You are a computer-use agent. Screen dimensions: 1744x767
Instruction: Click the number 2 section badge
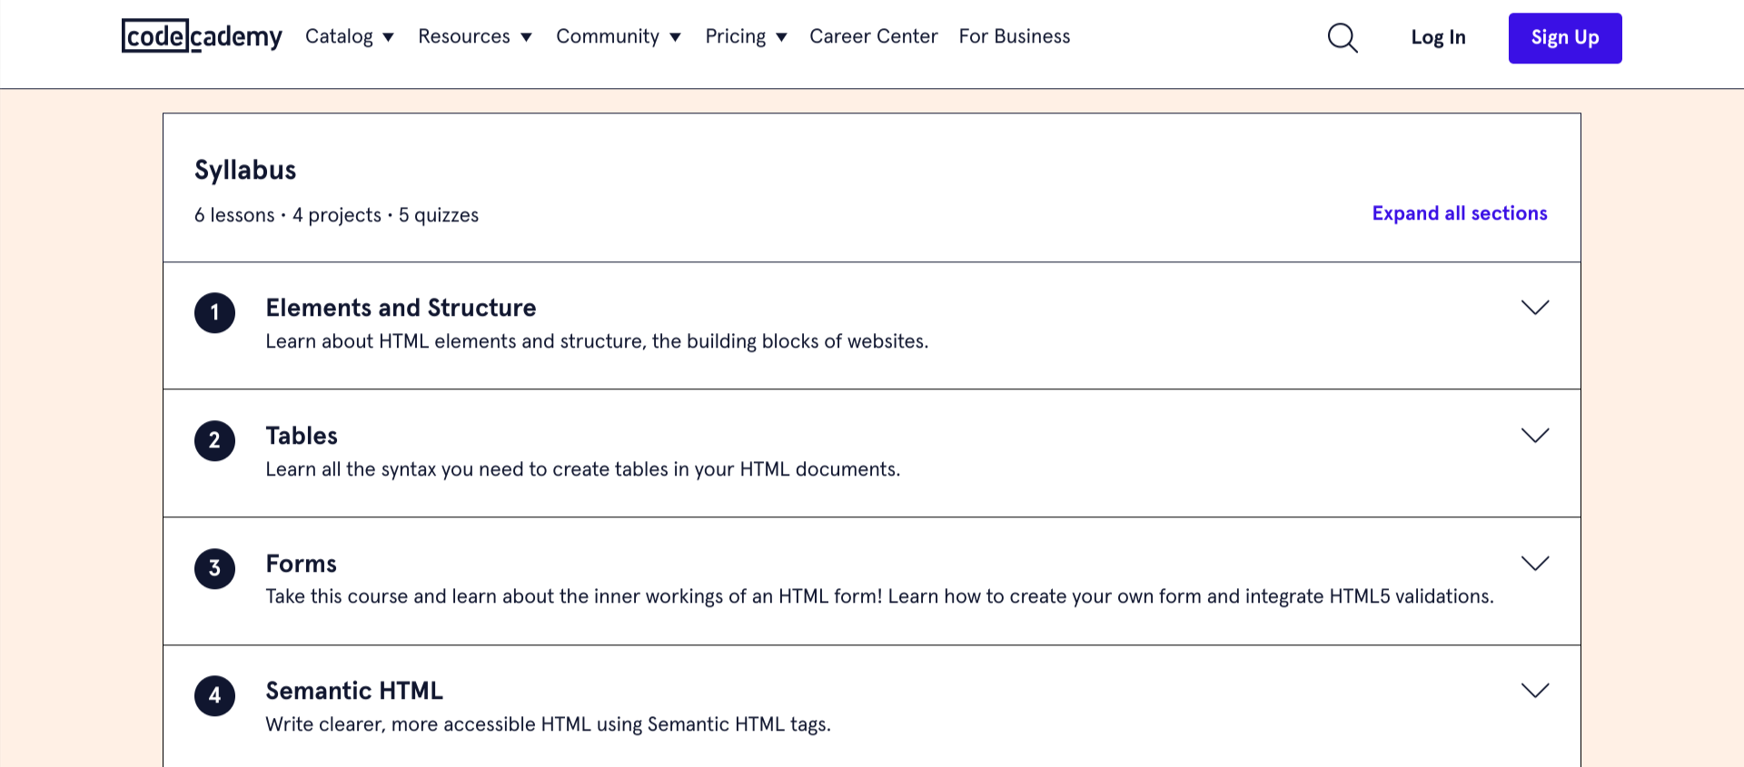(x=214, y=441)
